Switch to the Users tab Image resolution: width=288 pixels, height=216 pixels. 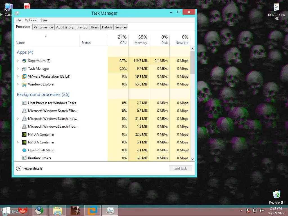pos(95,27)
